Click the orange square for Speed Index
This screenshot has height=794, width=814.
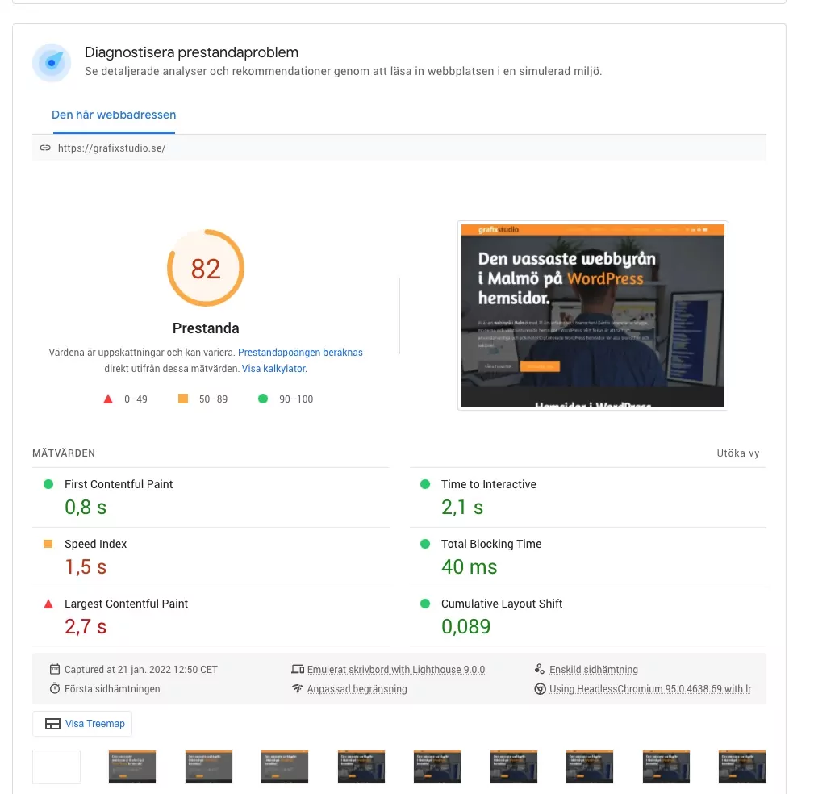[x=48, y=544]
